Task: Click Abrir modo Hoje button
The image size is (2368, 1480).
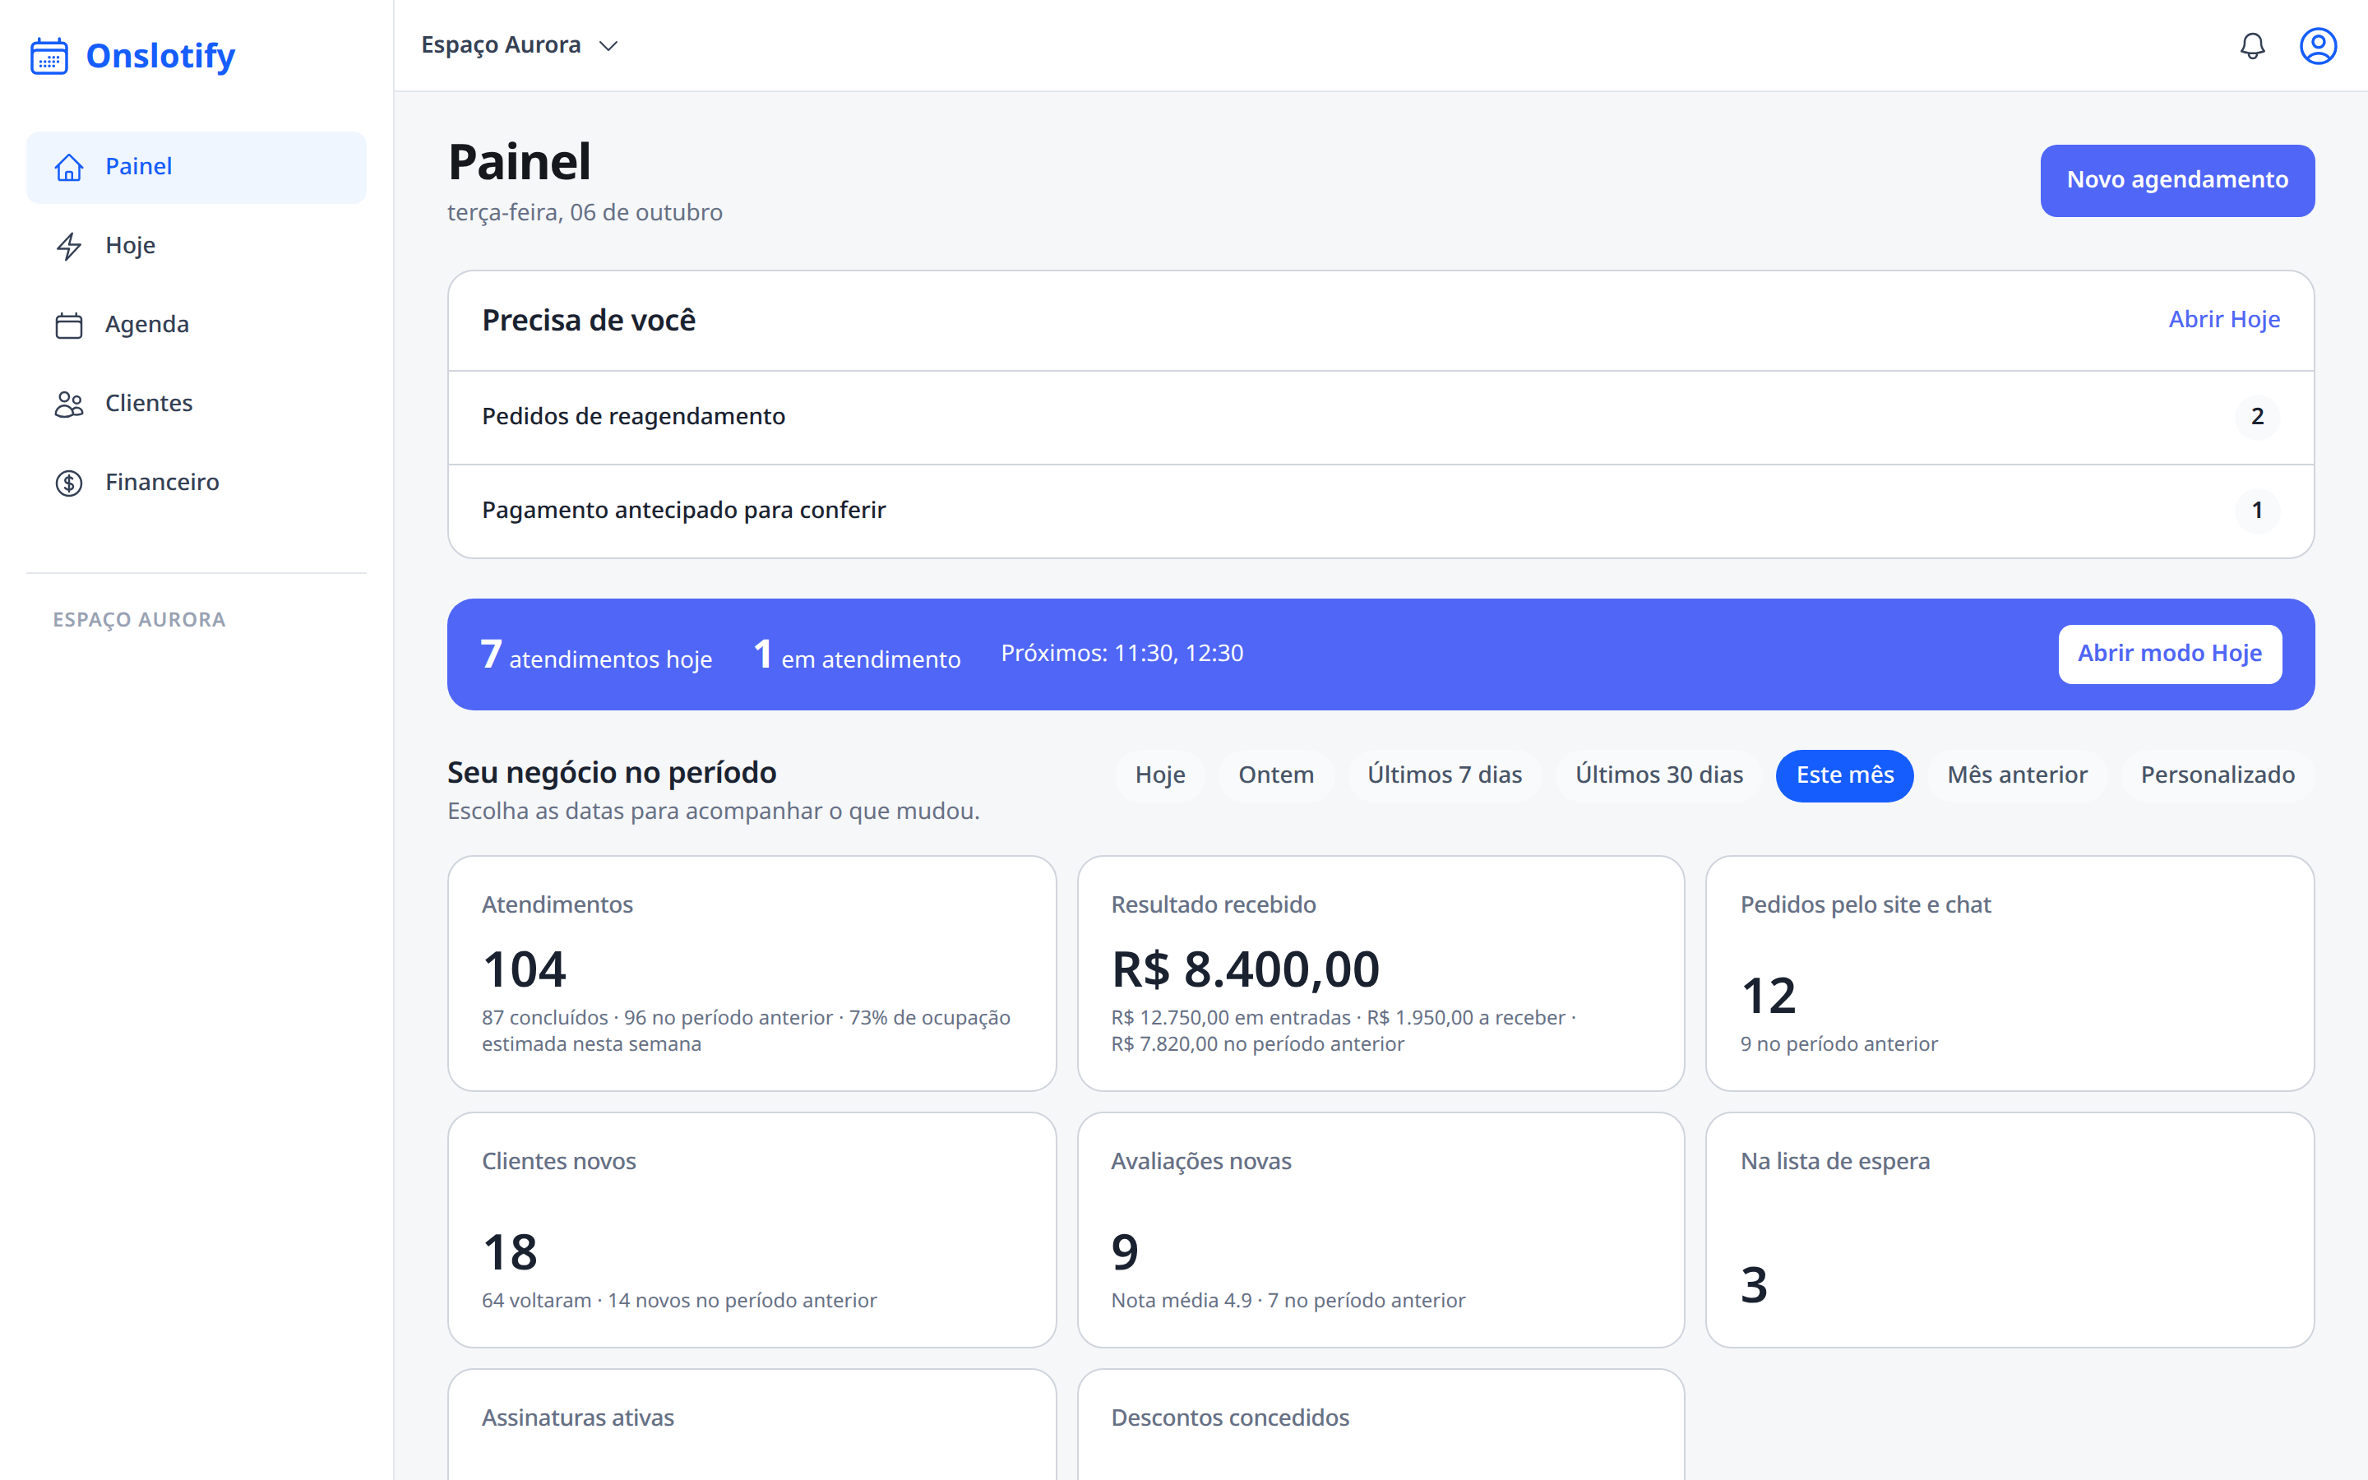Action: 2169,654
